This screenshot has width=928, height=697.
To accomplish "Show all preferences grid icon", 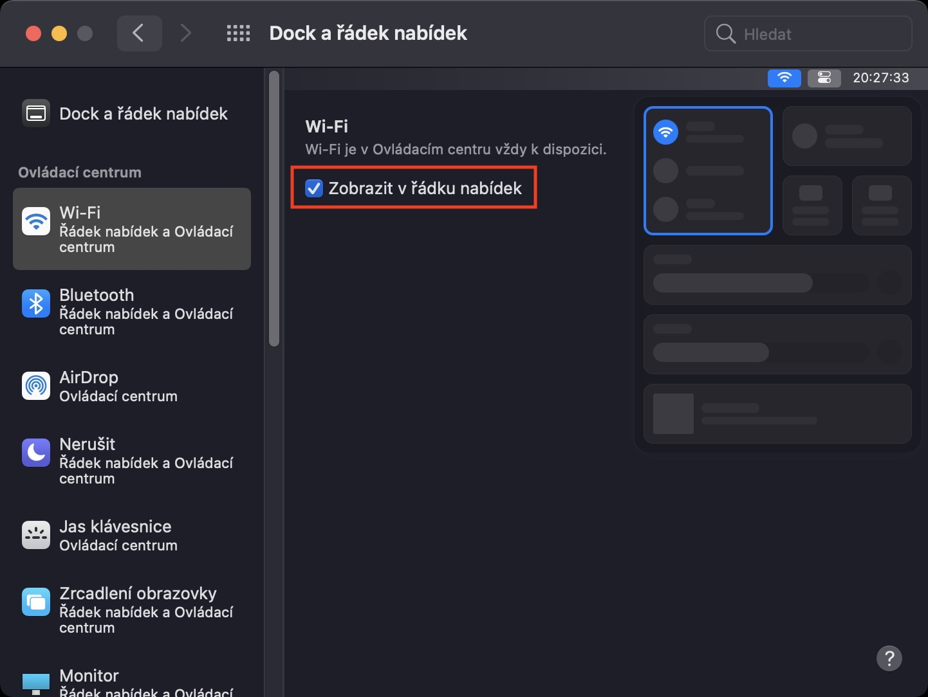I will pos(238,33).
